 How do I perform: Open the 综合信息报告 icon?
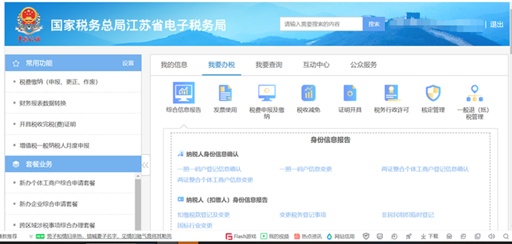pos(184,93)
